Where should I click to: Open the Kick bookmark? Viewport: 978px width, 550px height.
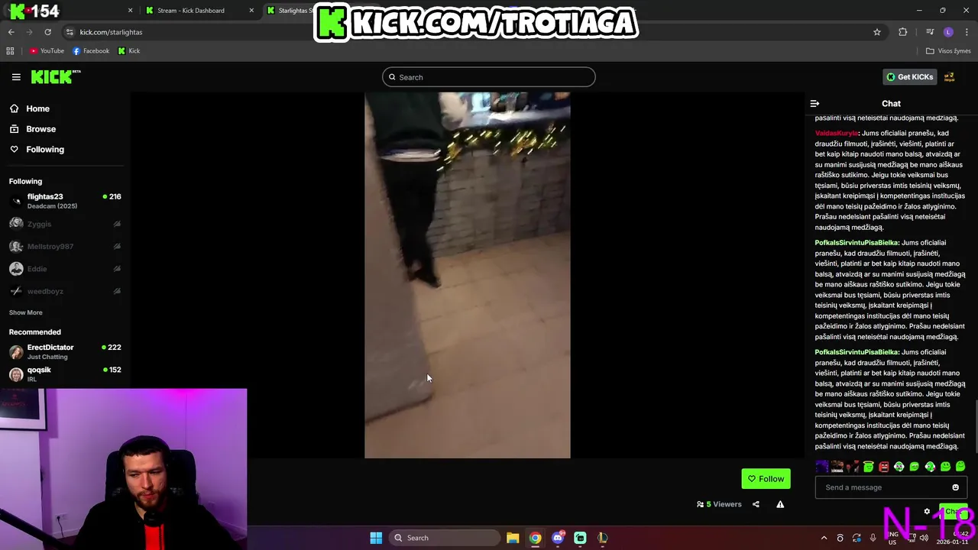[129, 51]
